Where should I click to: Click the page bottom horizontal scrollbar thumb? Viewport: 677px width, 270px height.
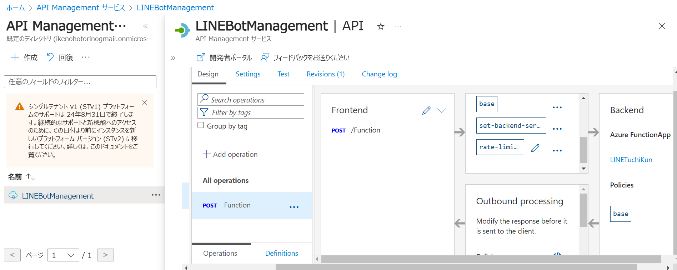pyautogui.click(x=456, y=267)
